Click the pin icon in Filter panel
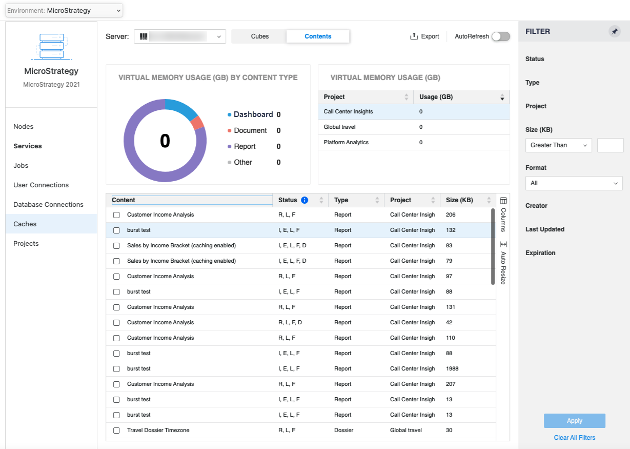This screenshot has height=449, width=630. (x=614, y=31)
